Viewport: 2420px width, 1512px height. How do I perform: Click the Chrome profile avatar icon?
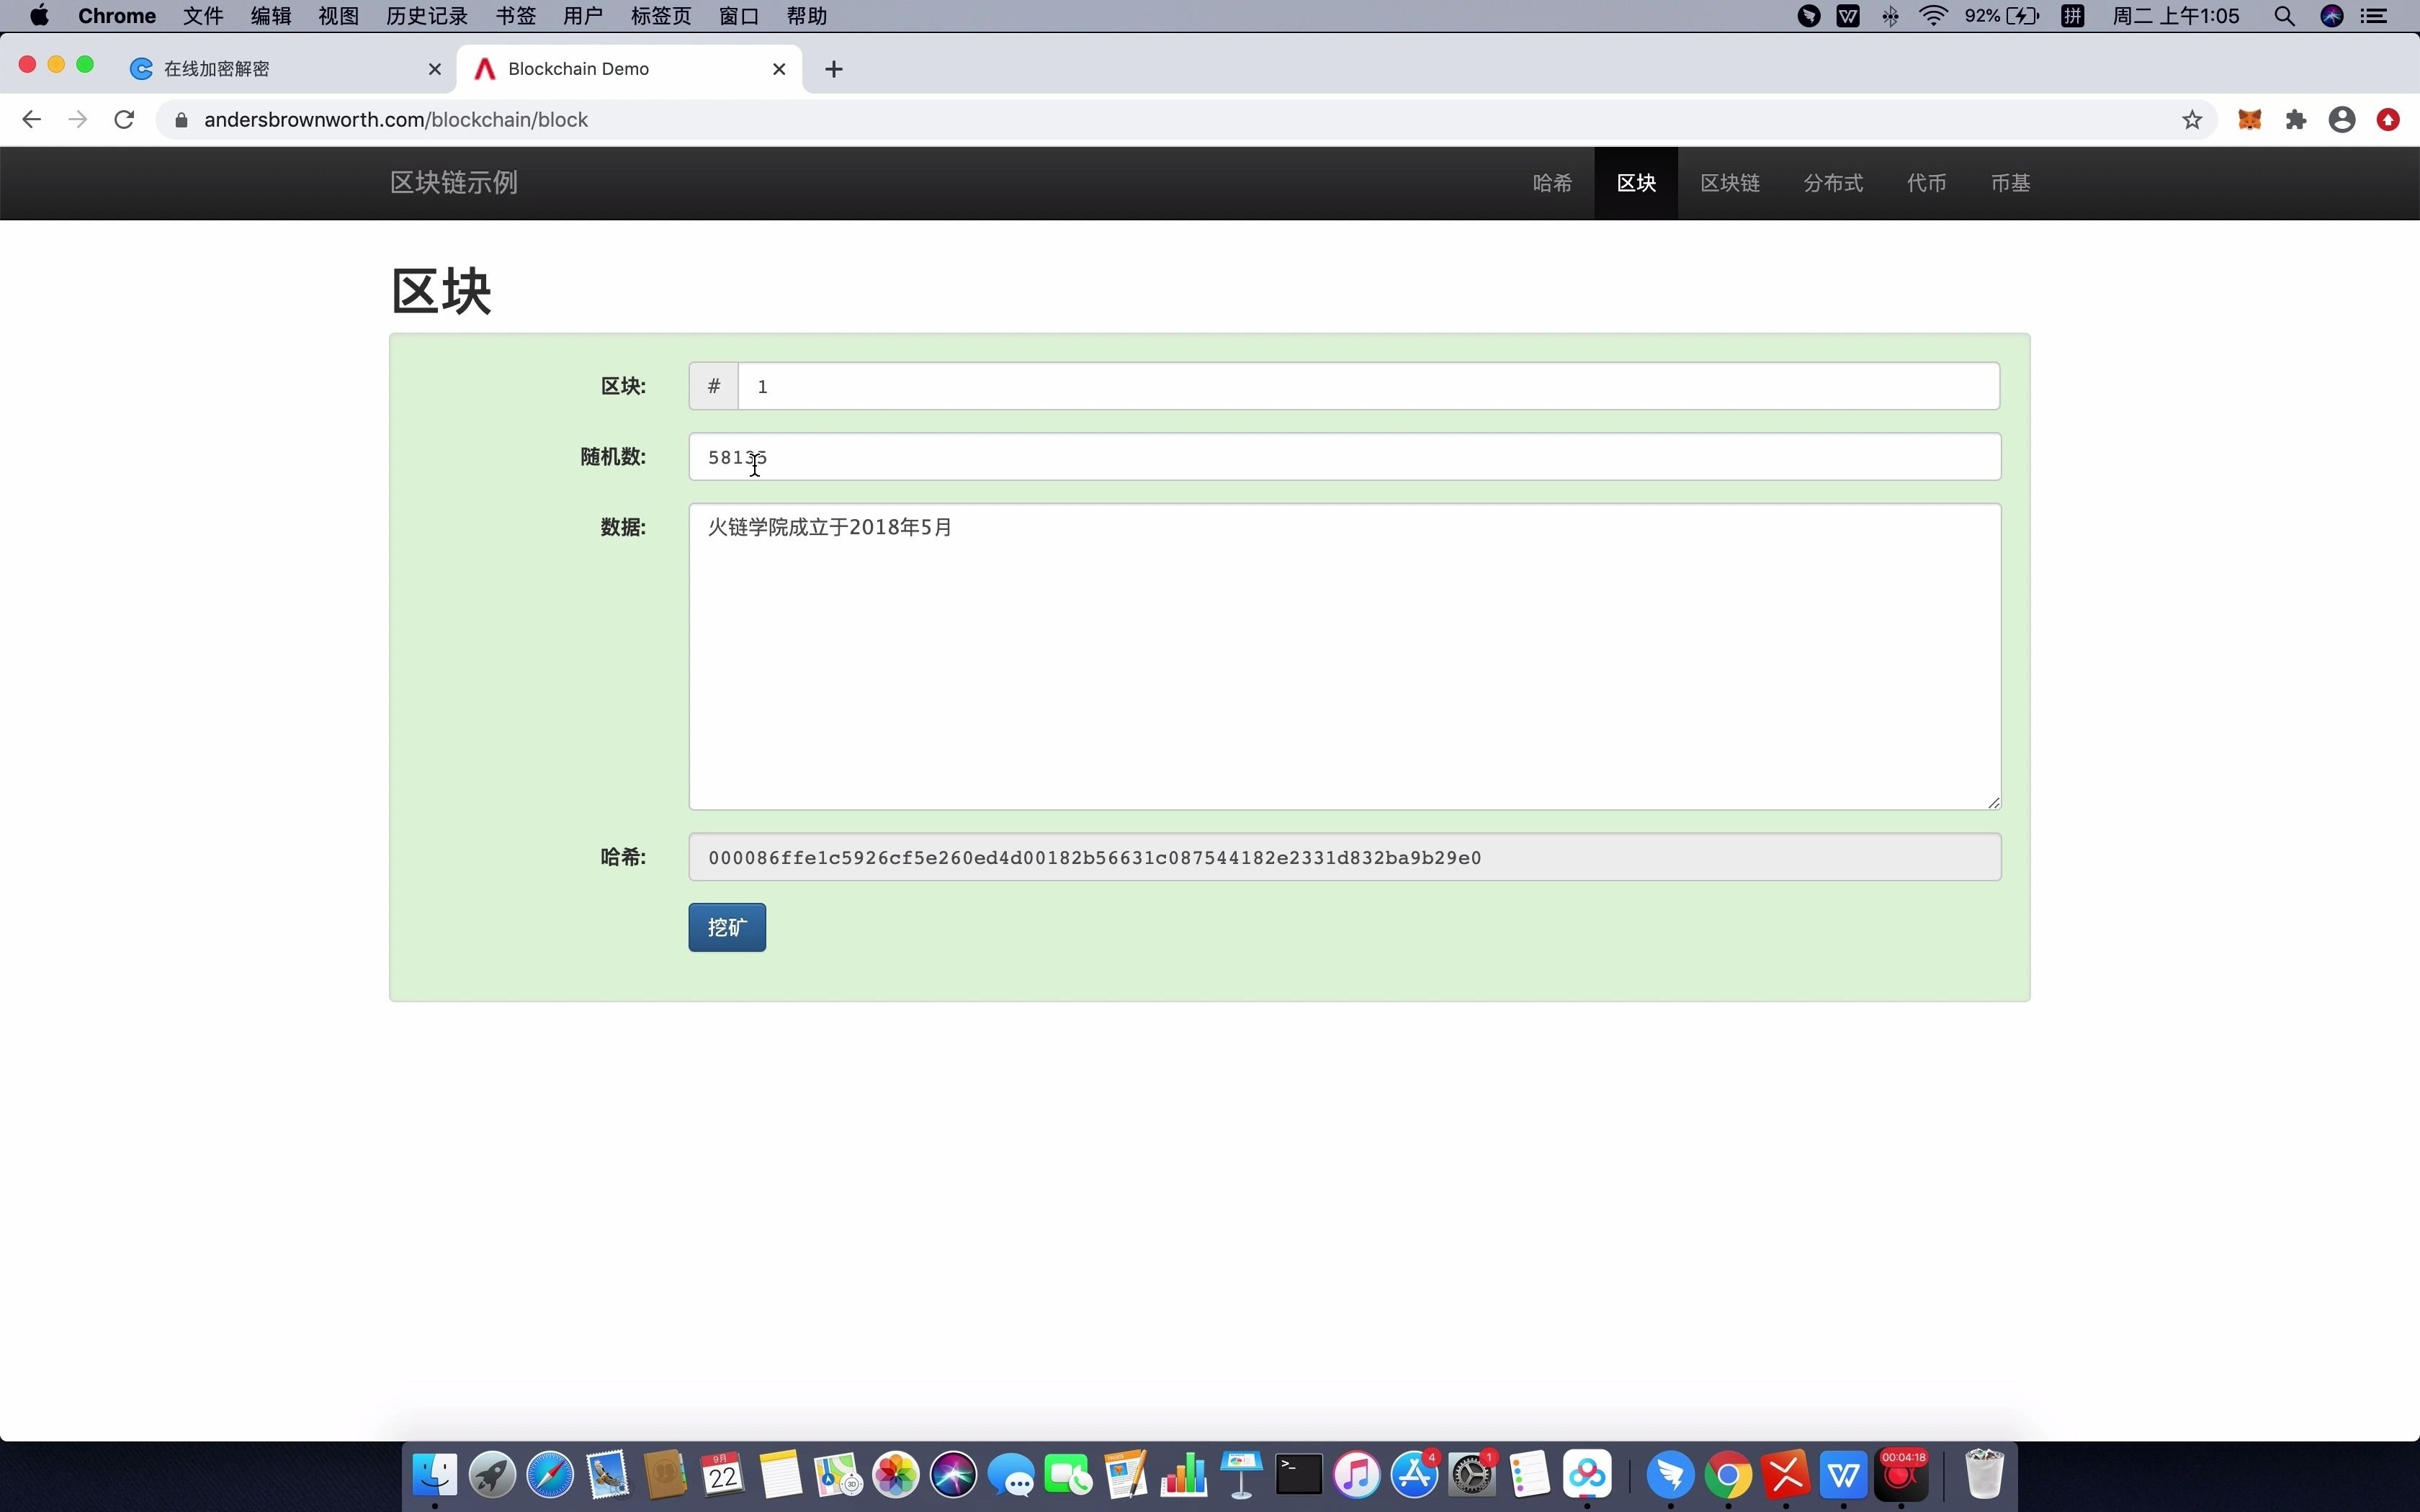coord(2342,120)
